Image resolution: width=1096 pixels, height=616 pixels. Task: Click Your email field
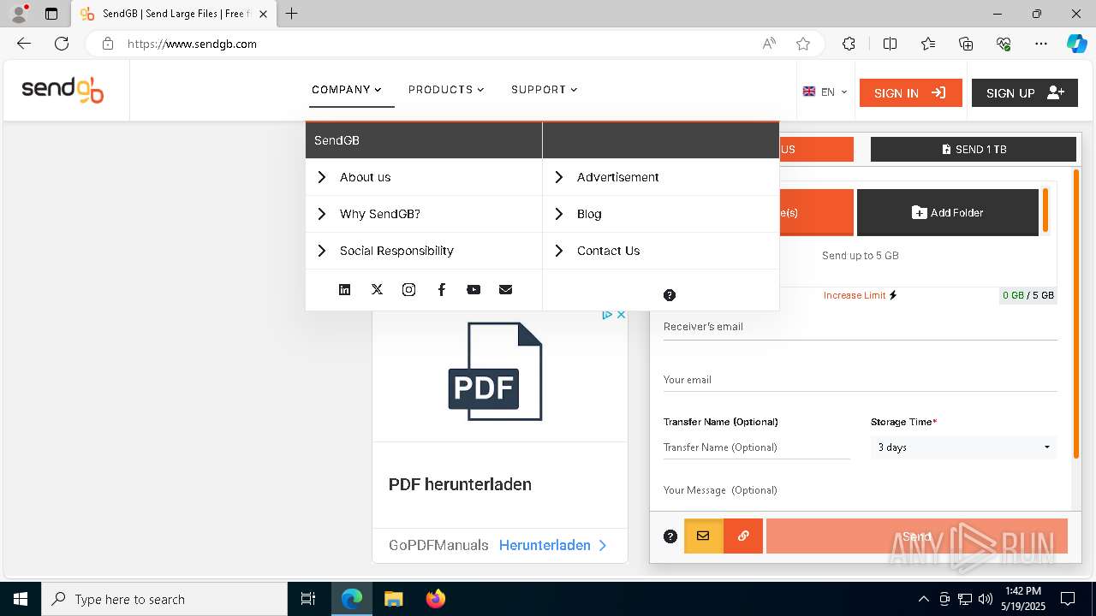point(860,380)
